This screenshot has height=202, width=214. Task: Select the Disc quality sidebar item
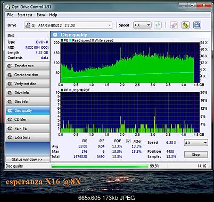[28, 111]
